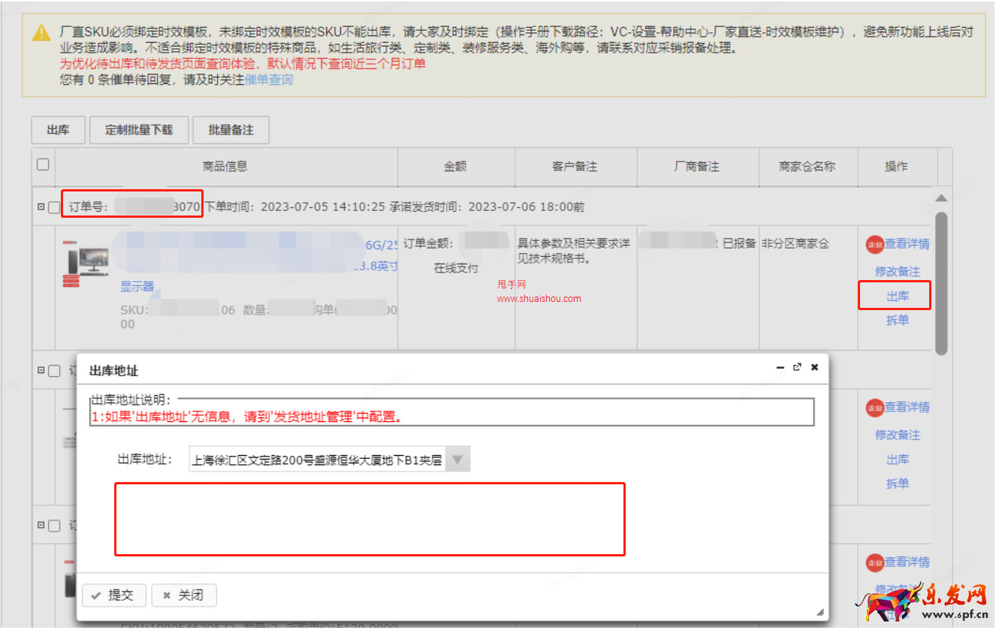Collapse the second order row group
Viewport: 996px width, 630px height.
pos(42,370)
